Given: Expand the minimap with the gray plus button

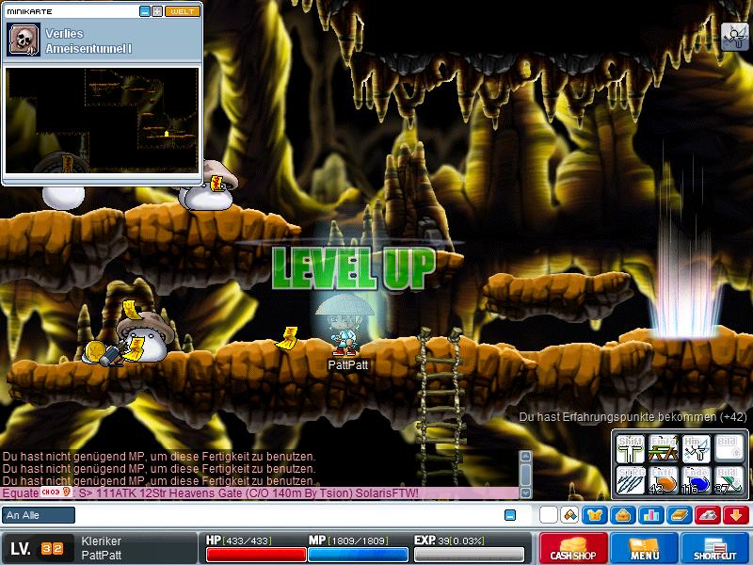Looking at the screenshot, I should (157, 11).
